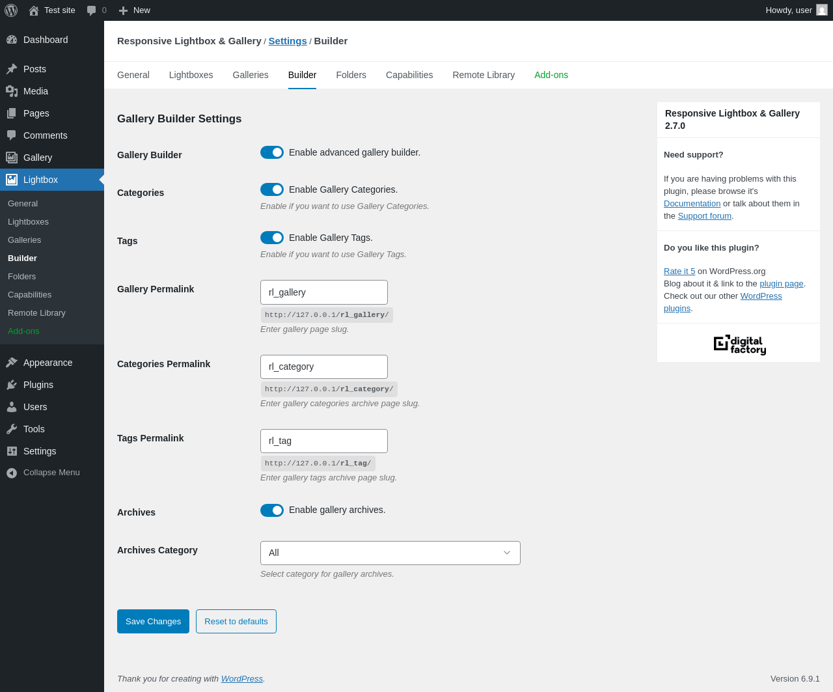Open the Dashboard sidebar icon
The width and height of the screenshot is (833, 692).
pyautogui.click(x=12, y=40)
